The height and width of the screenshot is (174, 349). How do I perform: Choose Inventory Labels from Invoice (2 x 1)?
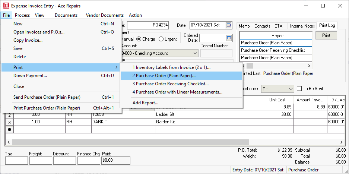(x=181, y=67)
